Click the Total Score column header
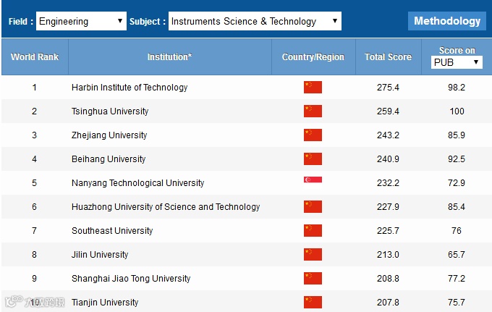 pos(388,56)
